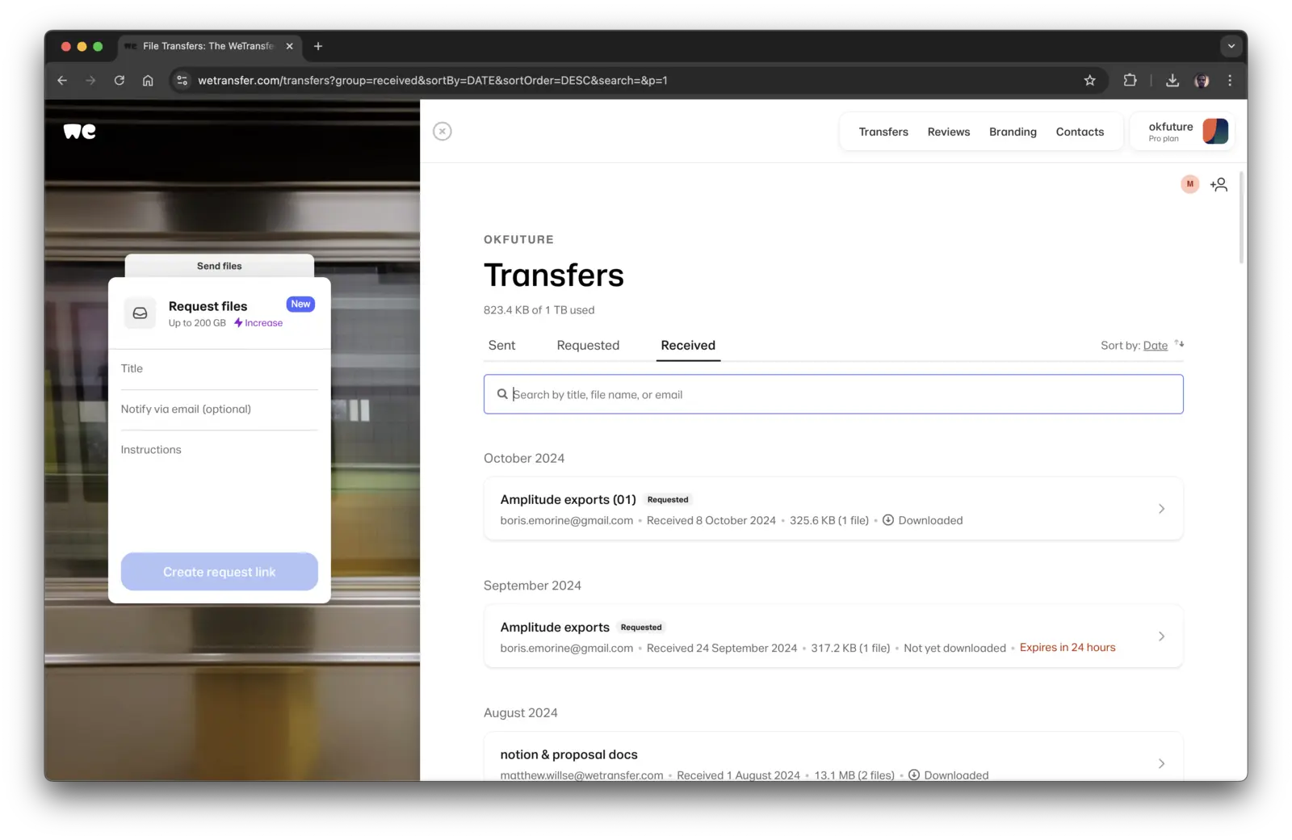Click the download icon in Amplitude exports (01) row

887,520
